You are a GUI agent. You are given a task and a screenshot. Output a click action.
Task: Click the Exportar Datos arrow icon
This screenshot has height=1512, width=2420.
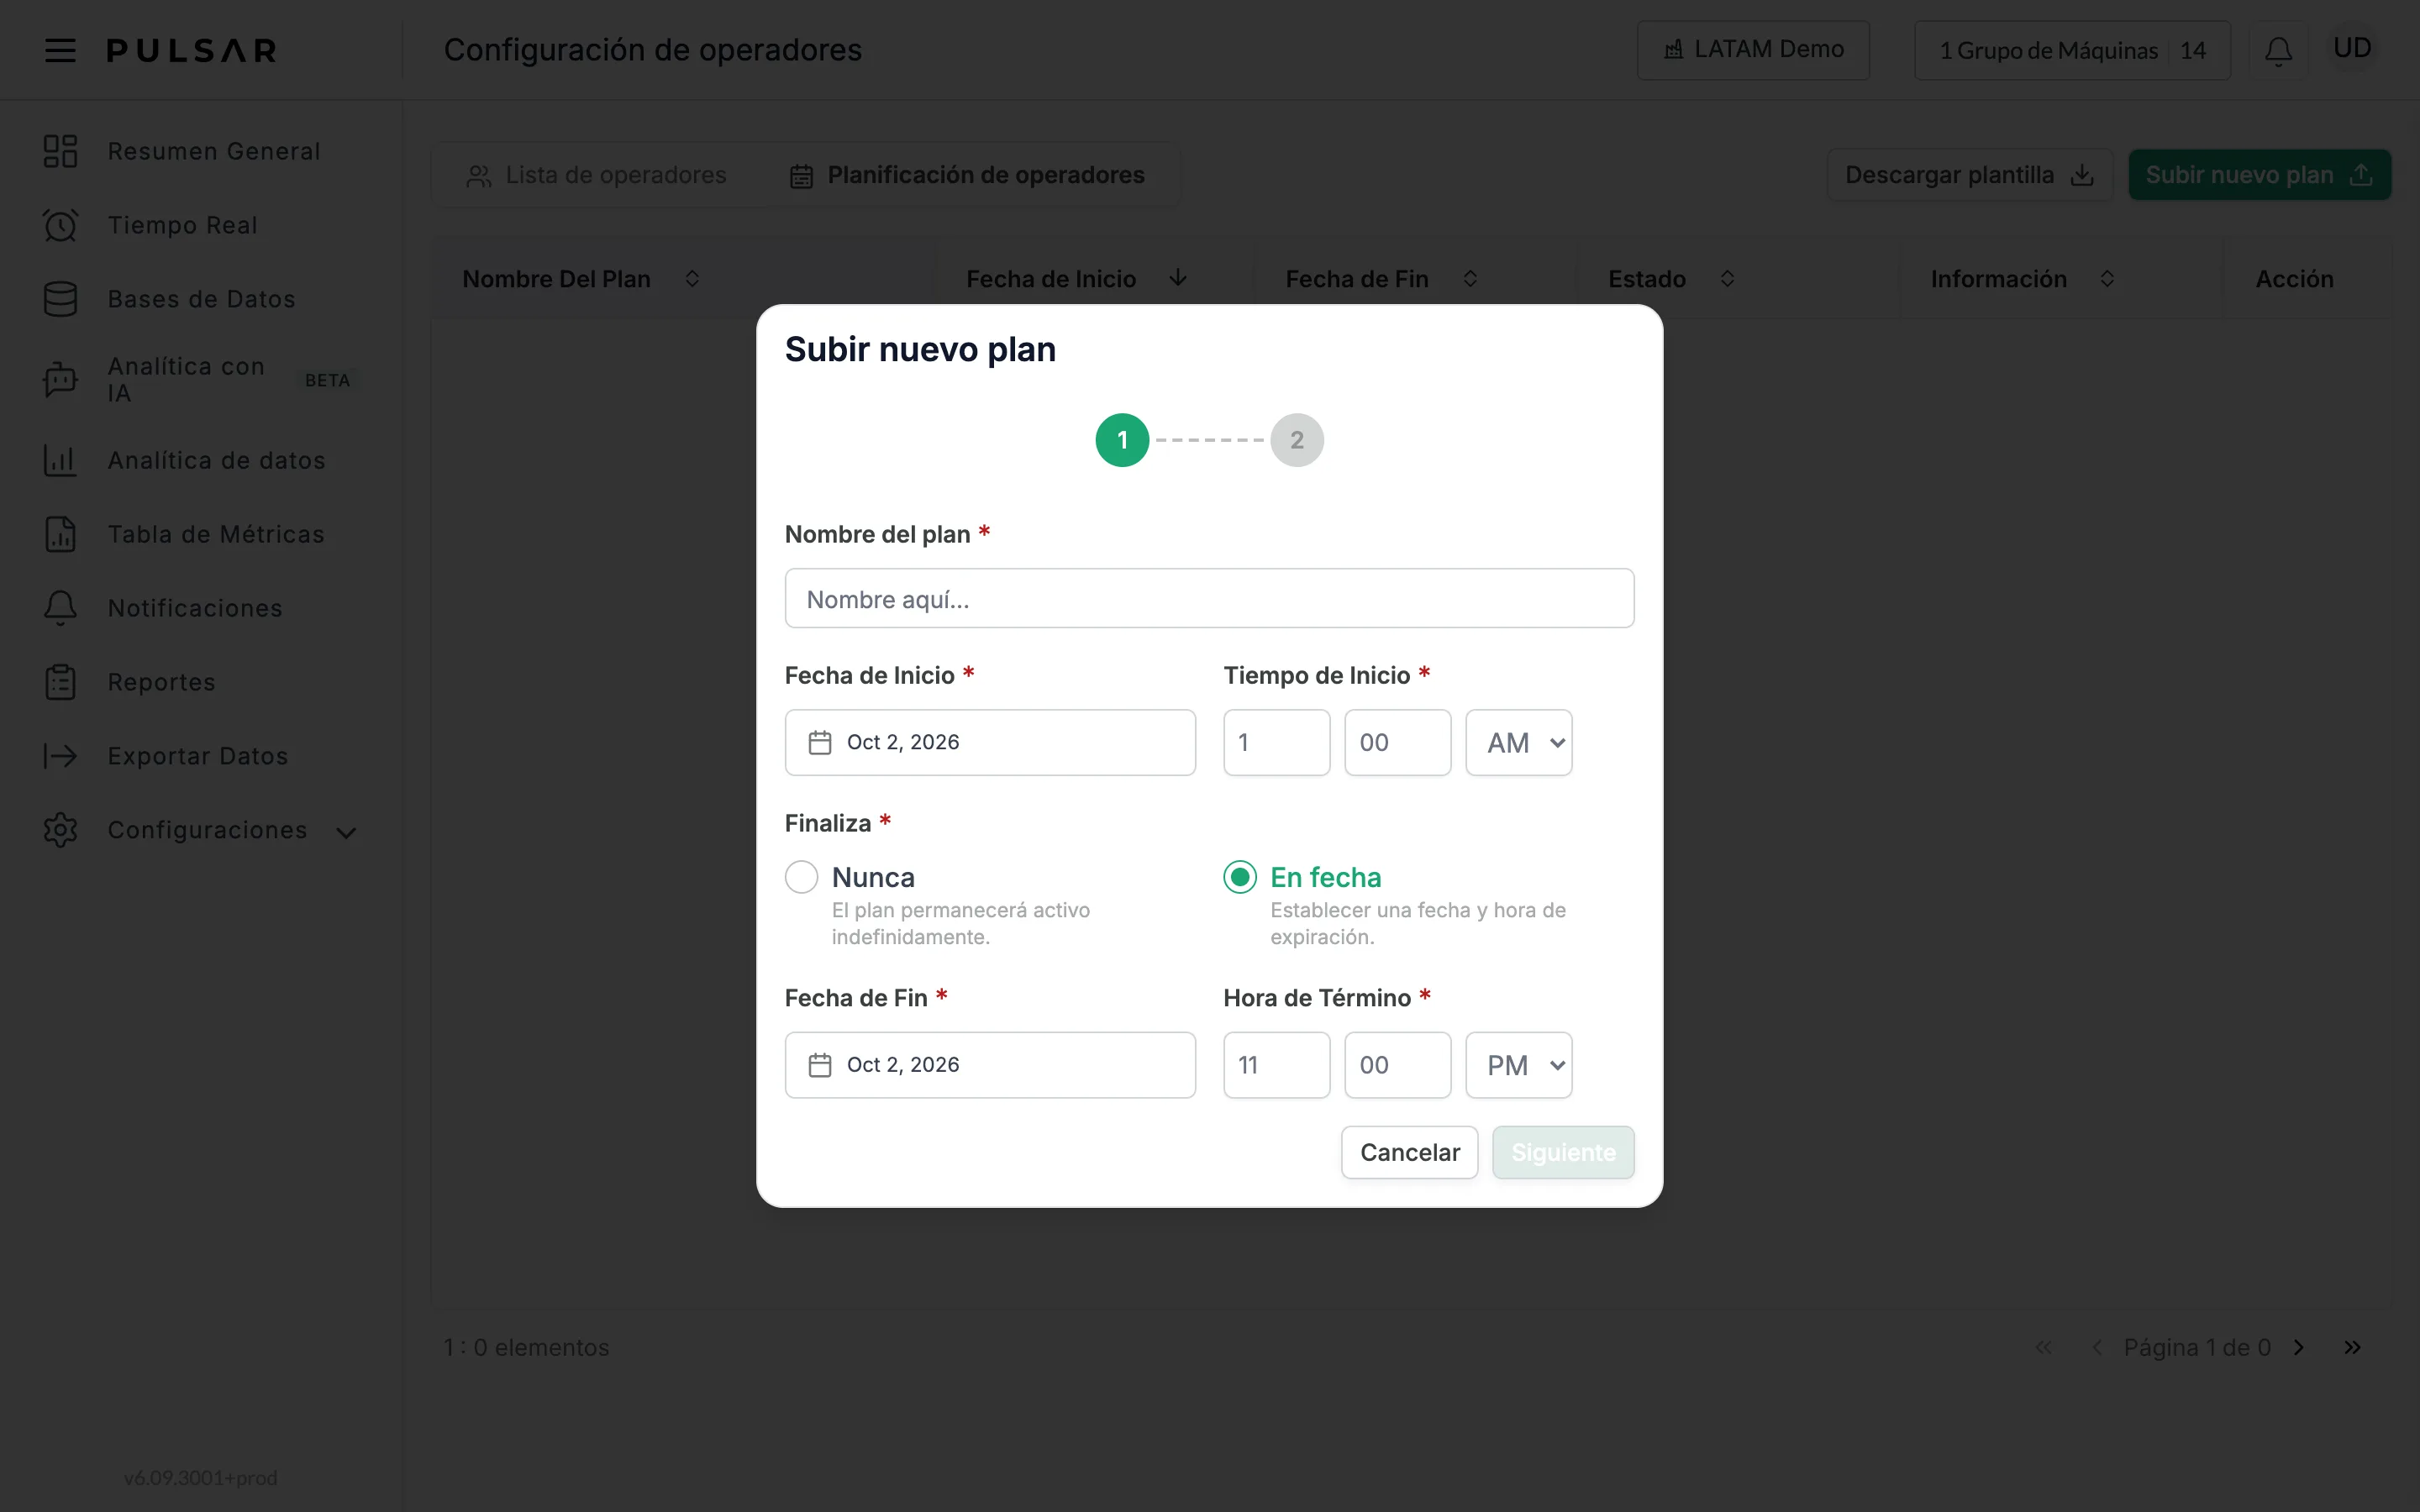60,756
